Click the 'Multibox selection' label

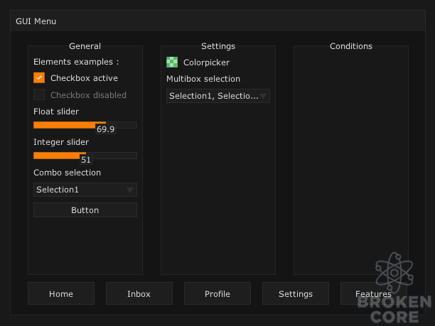pos(203,79)
